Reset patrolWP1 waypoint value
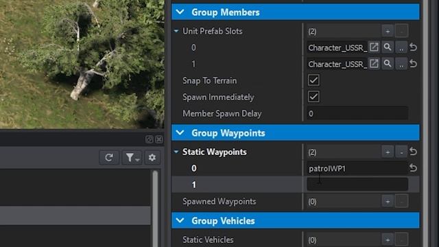 [413, 168]
